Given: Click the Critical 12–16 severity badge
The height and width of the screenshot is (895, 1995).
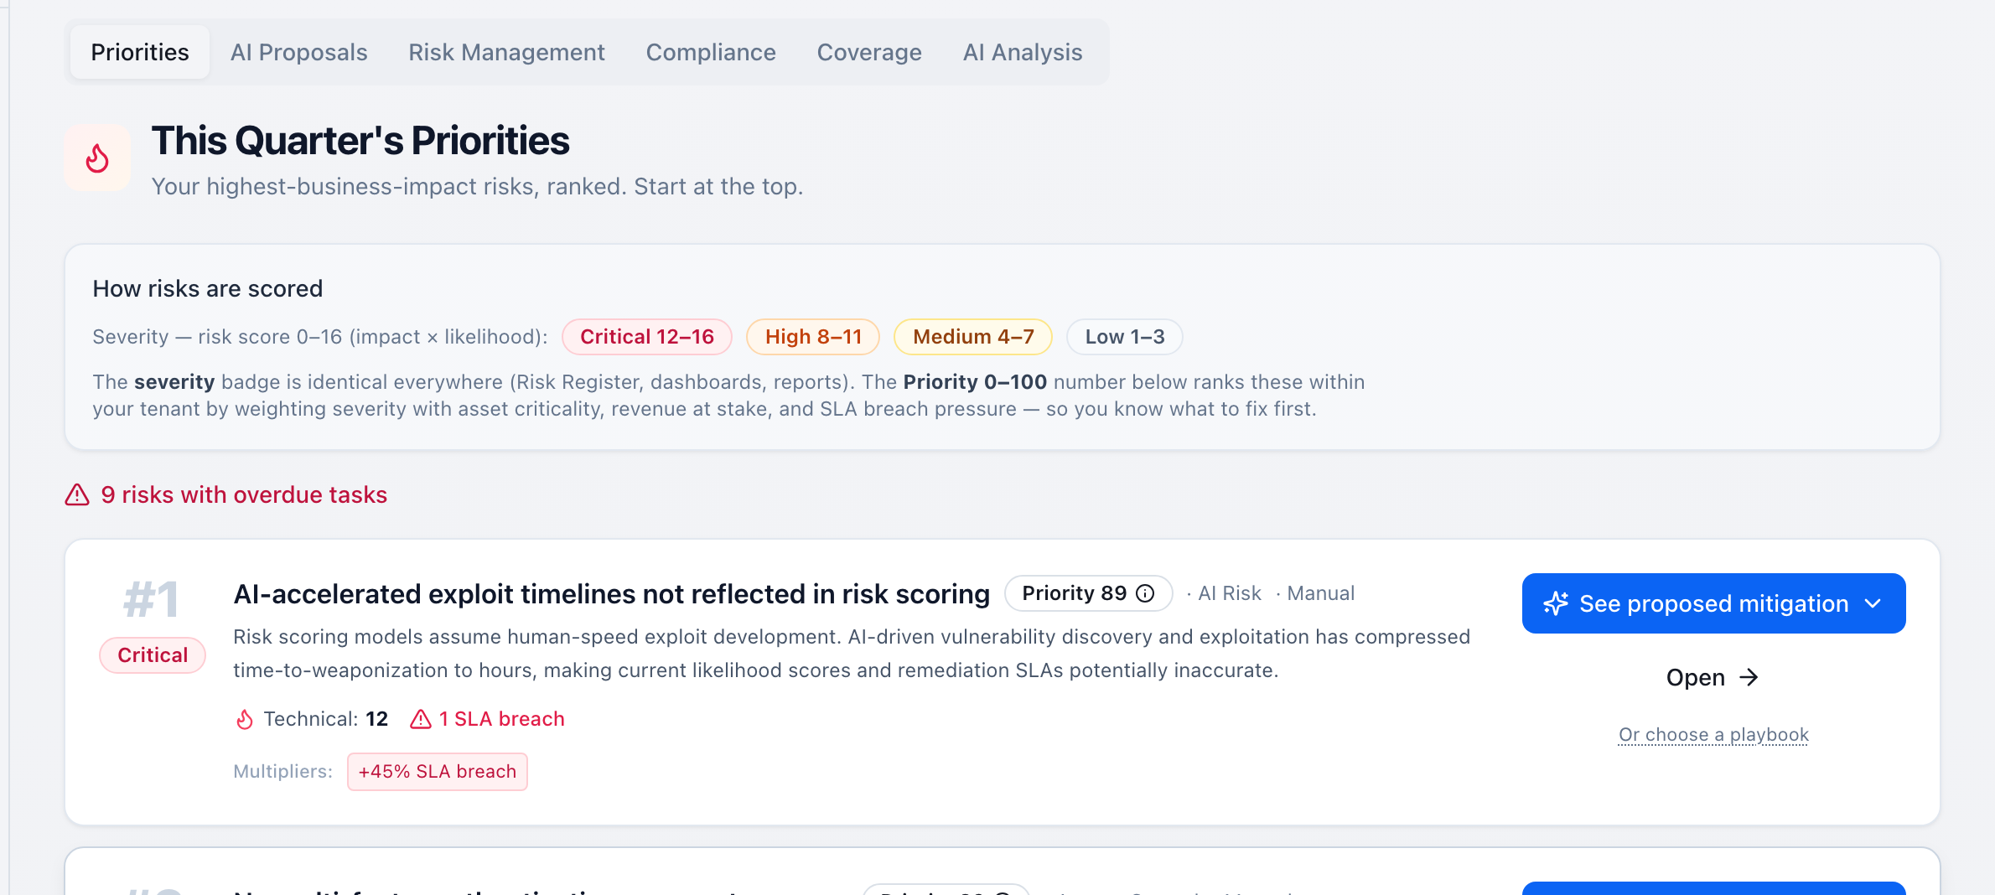Looking at the screenshot, I should [647, 337].
